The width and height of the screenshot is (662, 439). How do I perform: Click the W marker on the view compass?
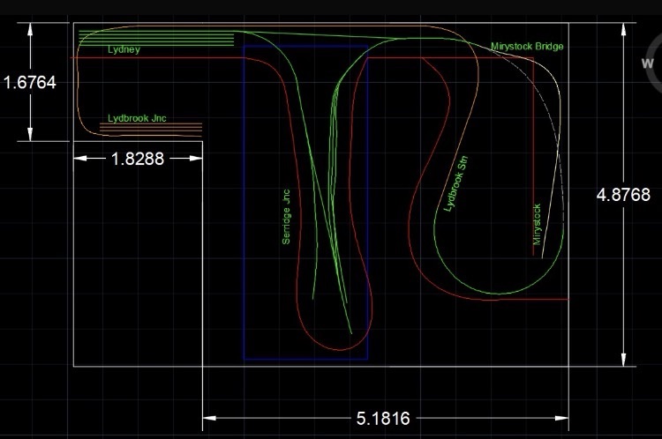click(x=649, y=63)
